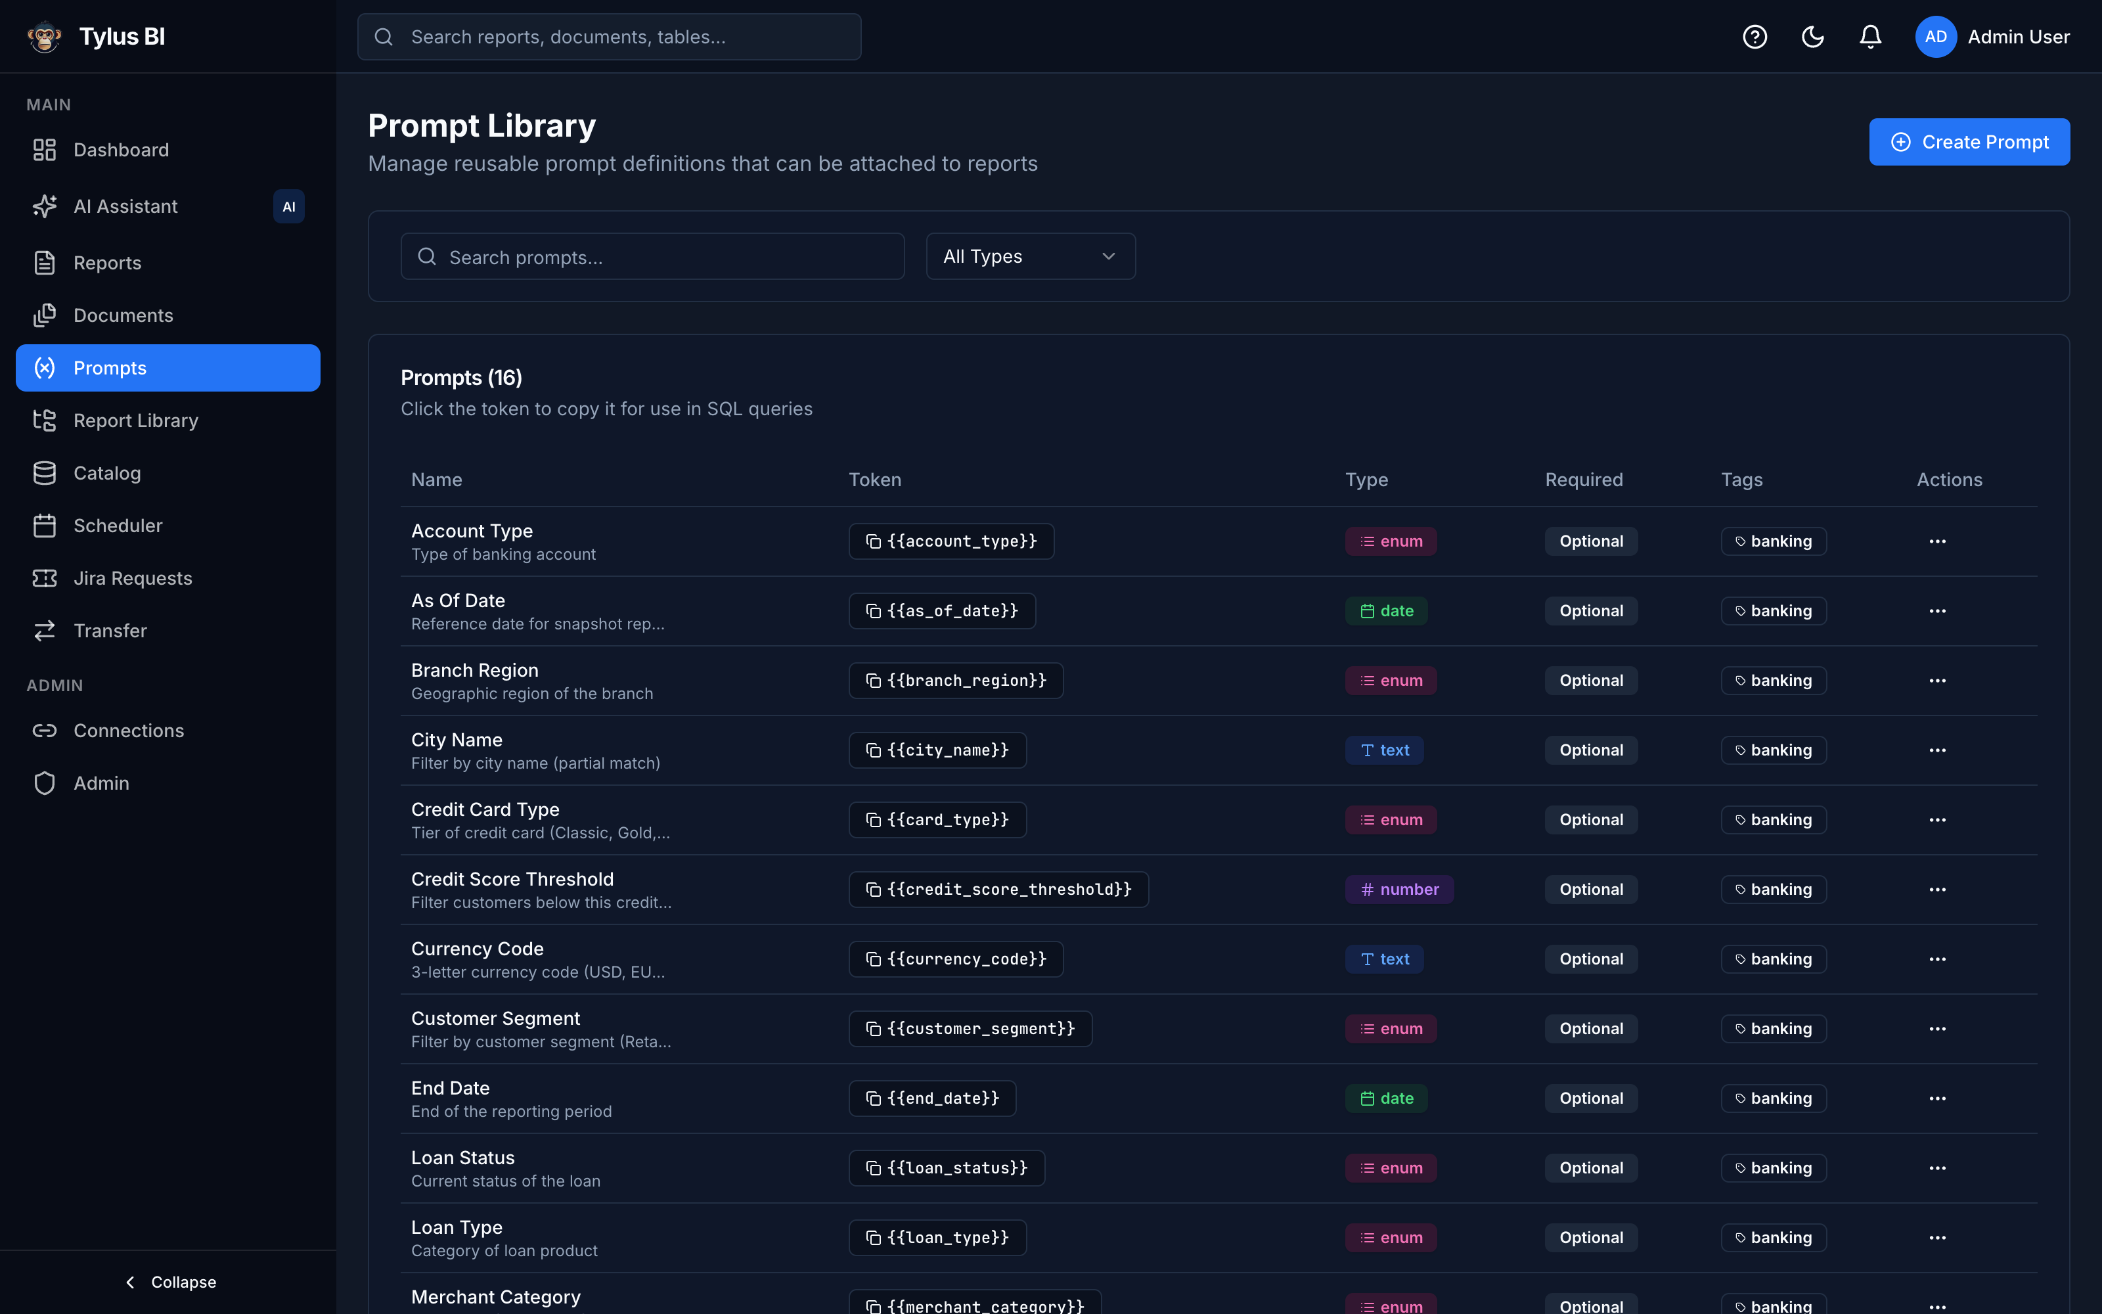Viewport: 2102px width, 1314px height.
Task: Click the help question mark icon
Action: click(x=1755, y=37)
